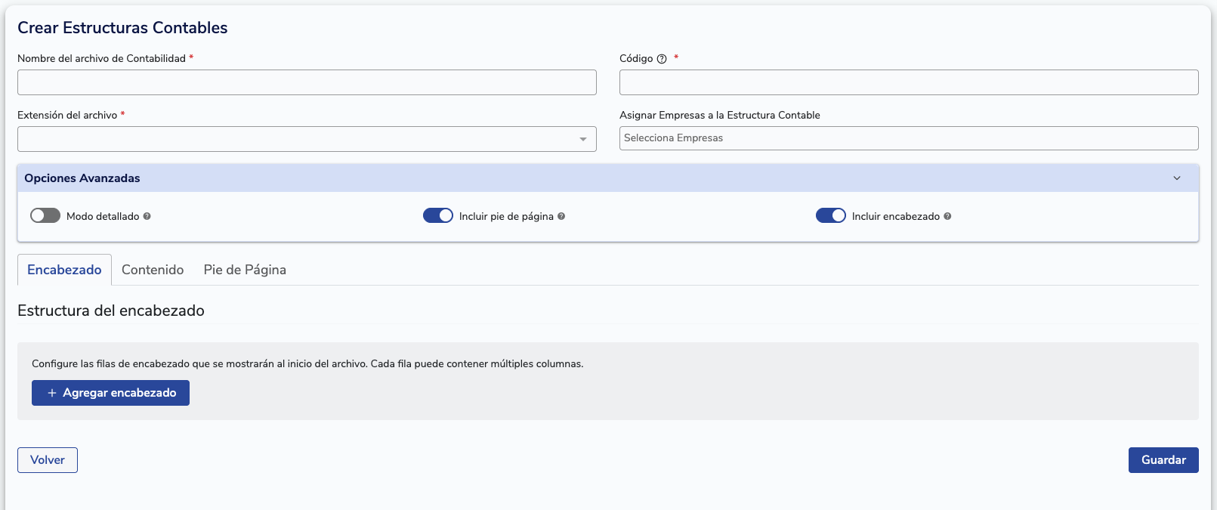This screenshot has width=1217, height=510.
Task: Turn off Incluir encabezado
Action: click(x=830, y=215)
